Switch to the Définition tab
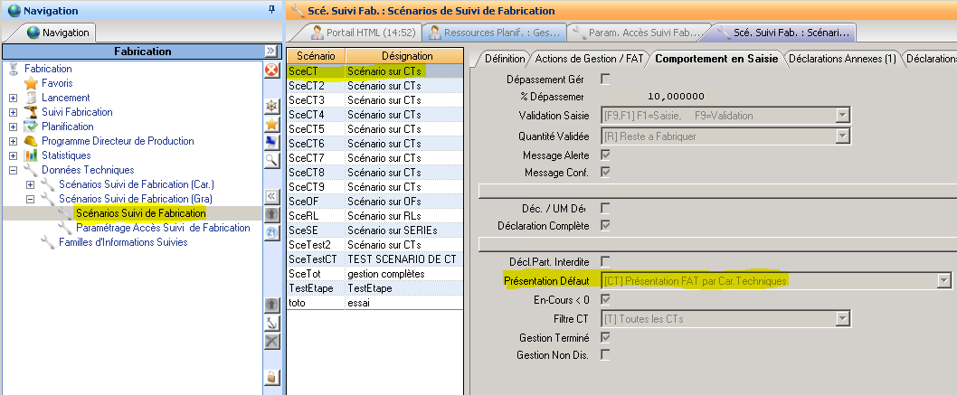The width and height of the screenshot is (957, 395). (x=504, y=59)
